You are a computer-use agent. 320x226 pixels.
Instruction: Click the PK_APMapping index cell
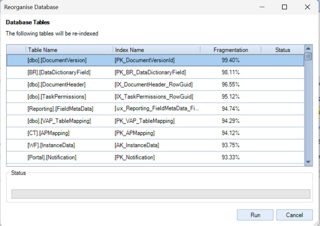134,133
